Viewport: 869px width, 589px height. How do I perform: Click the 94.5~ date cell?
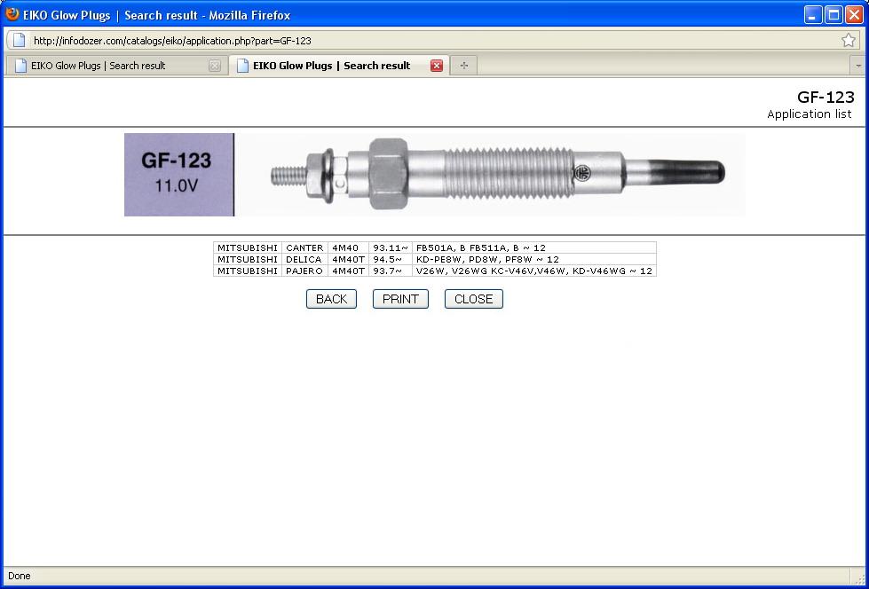point(391,259)
